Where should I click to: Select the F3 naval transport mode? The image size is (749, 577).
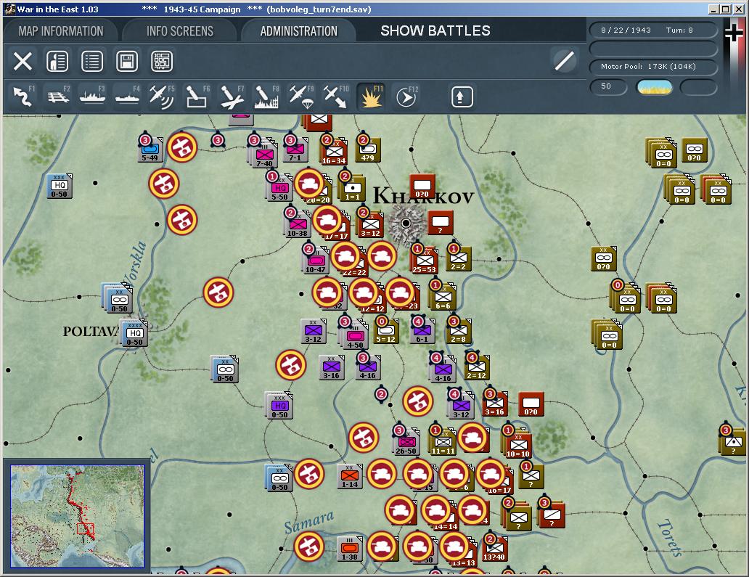click(93, 96)
